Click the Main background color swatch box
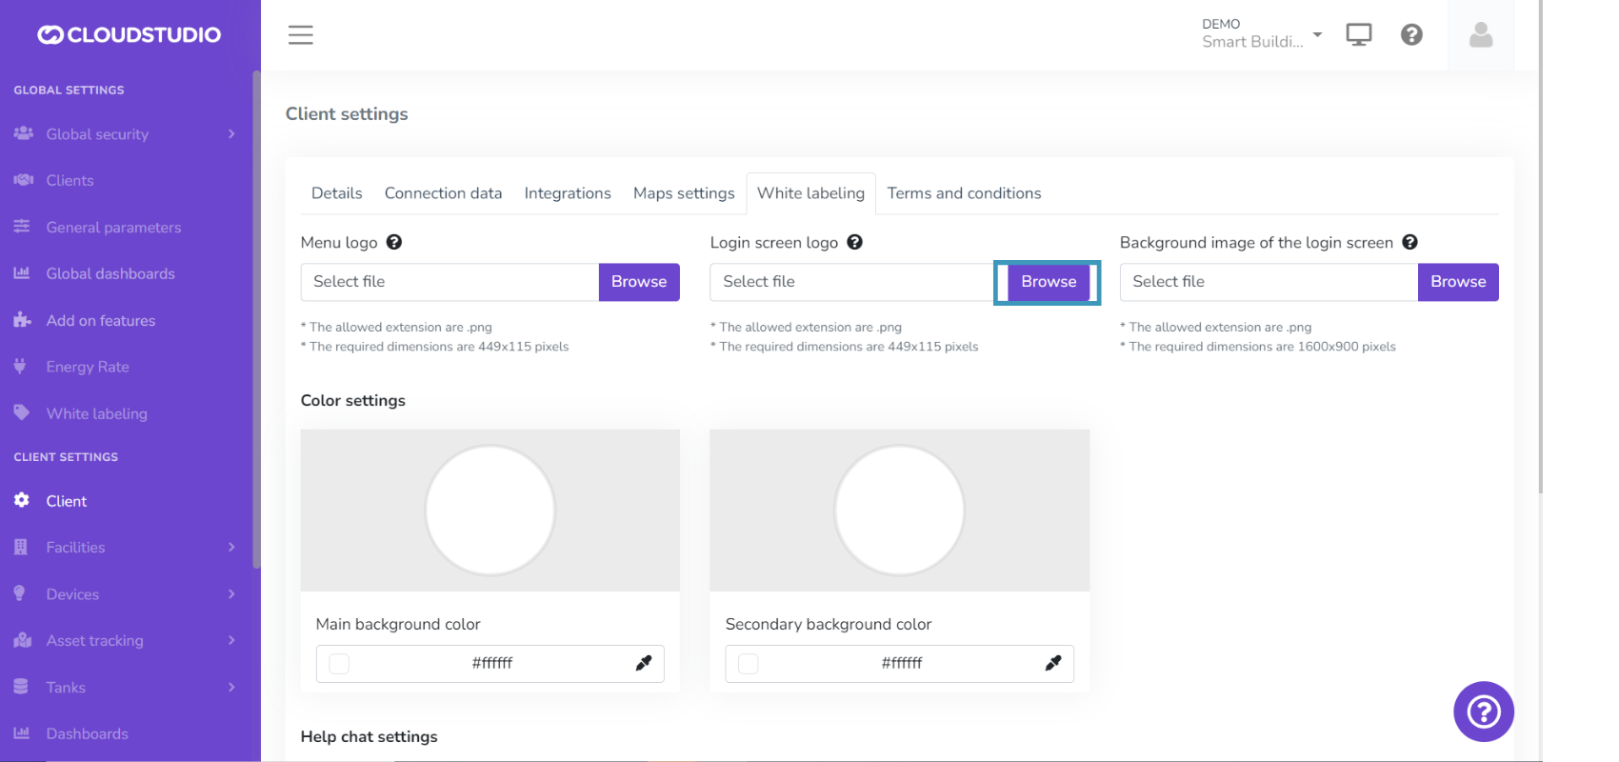Screen dimensions: 1619x762 coord(339,664)
